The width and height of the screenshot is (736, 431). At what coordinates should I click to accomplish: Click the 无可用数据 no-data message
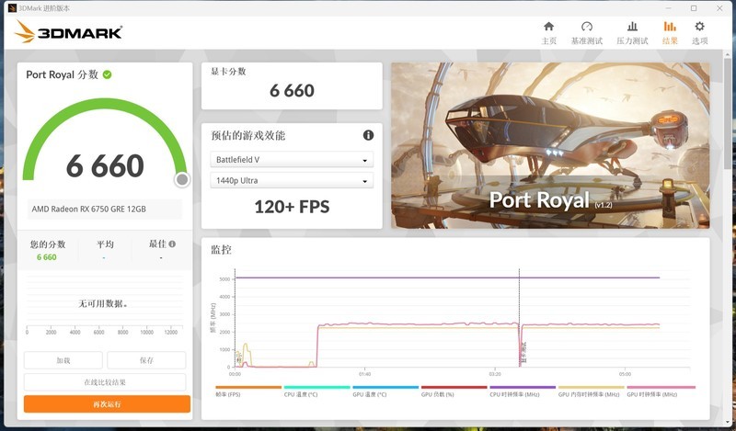(103, 304)
